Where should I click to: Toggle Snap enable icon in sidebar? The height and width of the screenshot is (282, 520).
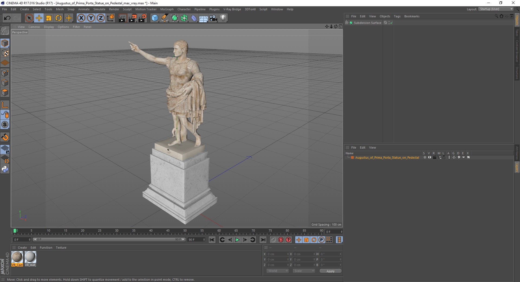5,137
